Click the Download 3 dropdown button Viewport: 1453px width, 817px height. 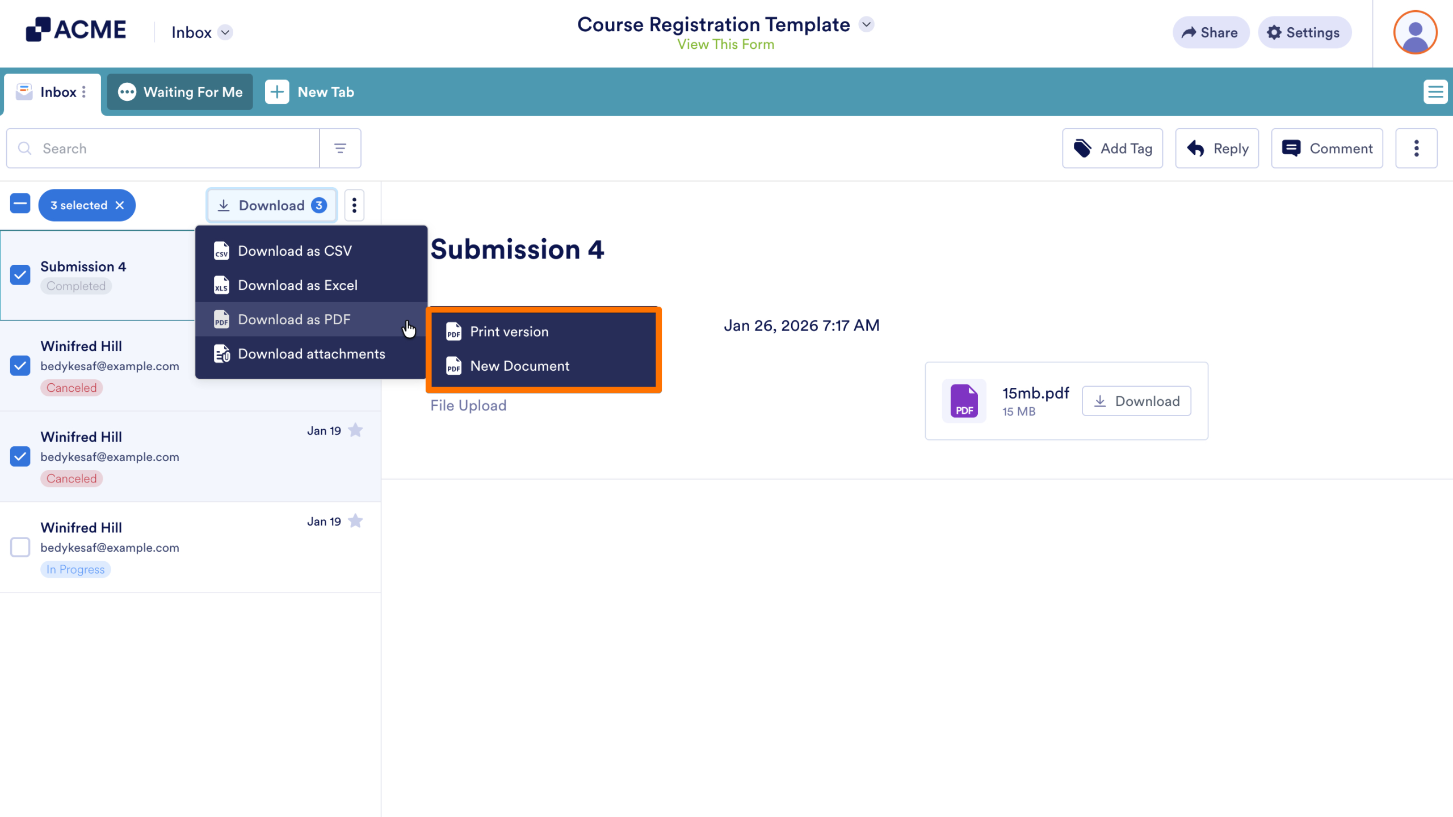pyautogui.click(x=272, y=205)
